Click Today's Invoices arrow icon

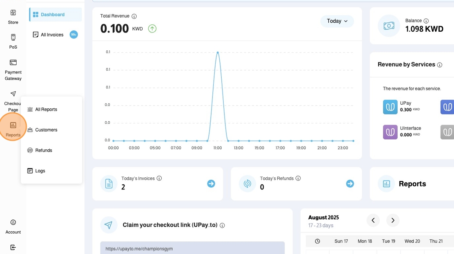coord(211,184)
